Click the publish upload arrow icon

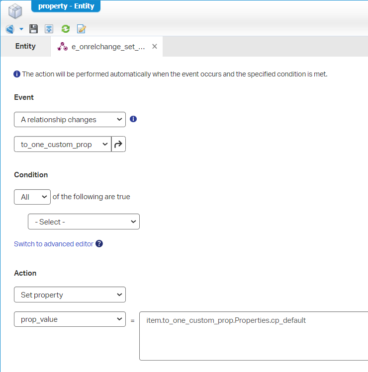(49, 29)
